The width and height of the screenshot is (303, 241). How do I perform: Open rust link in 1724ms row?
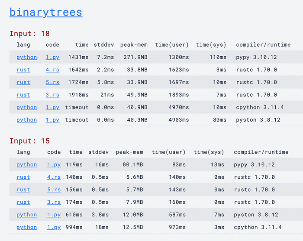[23, 82]
